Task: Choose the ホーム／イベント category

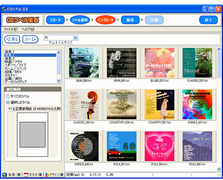Action: point(30,68)
